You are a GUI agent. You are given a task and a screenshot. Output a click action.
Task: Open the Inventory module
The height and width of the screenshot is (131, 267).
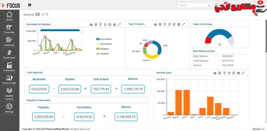9,42
